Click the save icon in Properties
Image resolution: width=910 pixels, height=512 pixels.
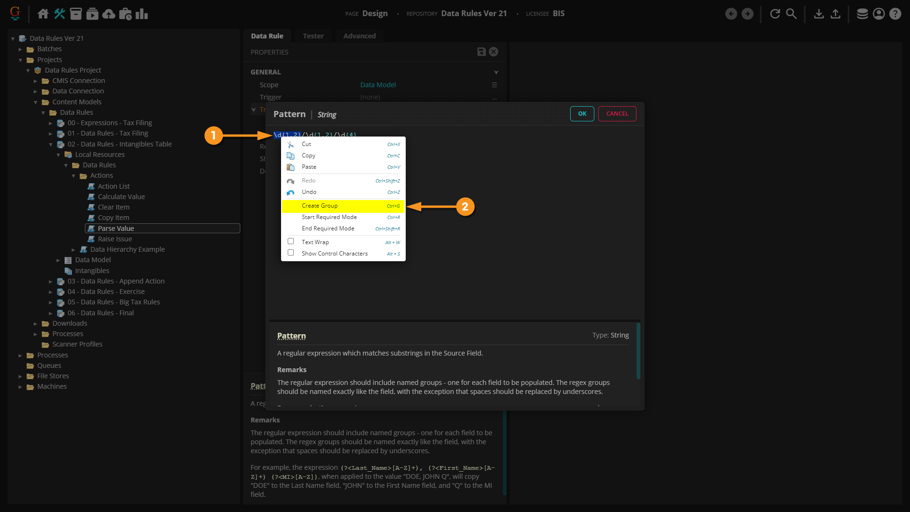point(481,52)
